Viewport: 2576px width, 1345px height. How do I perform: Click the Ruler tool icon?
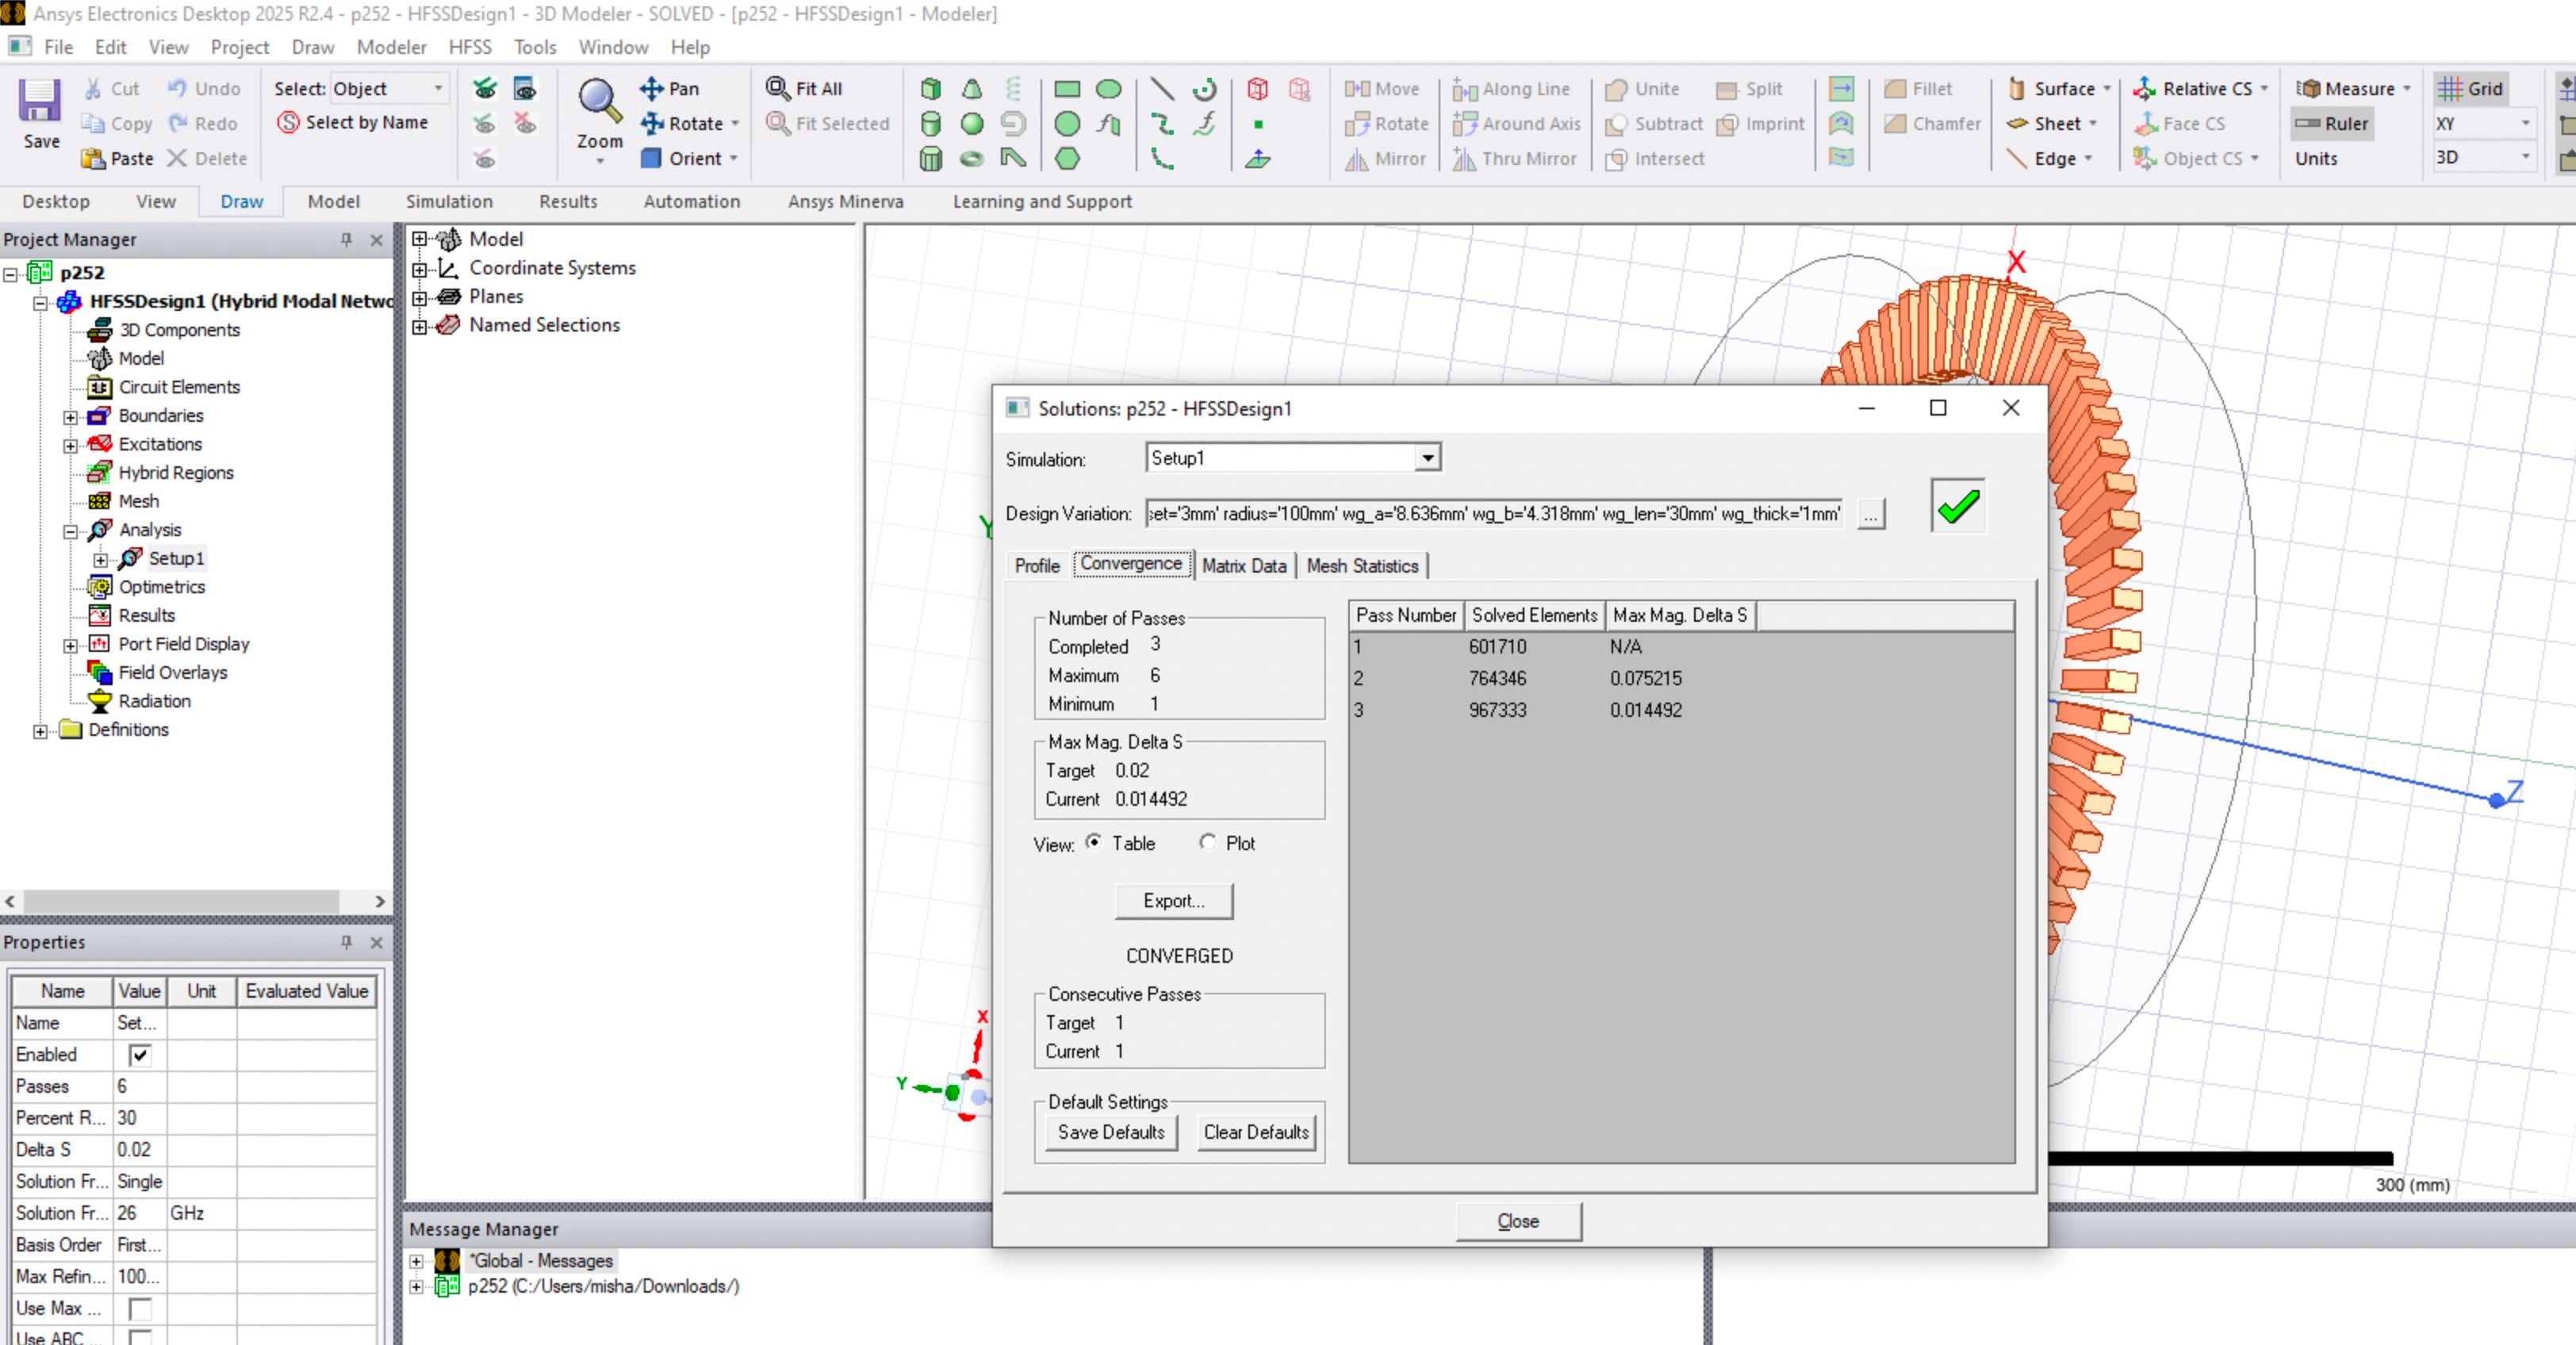click(2308, 123)
